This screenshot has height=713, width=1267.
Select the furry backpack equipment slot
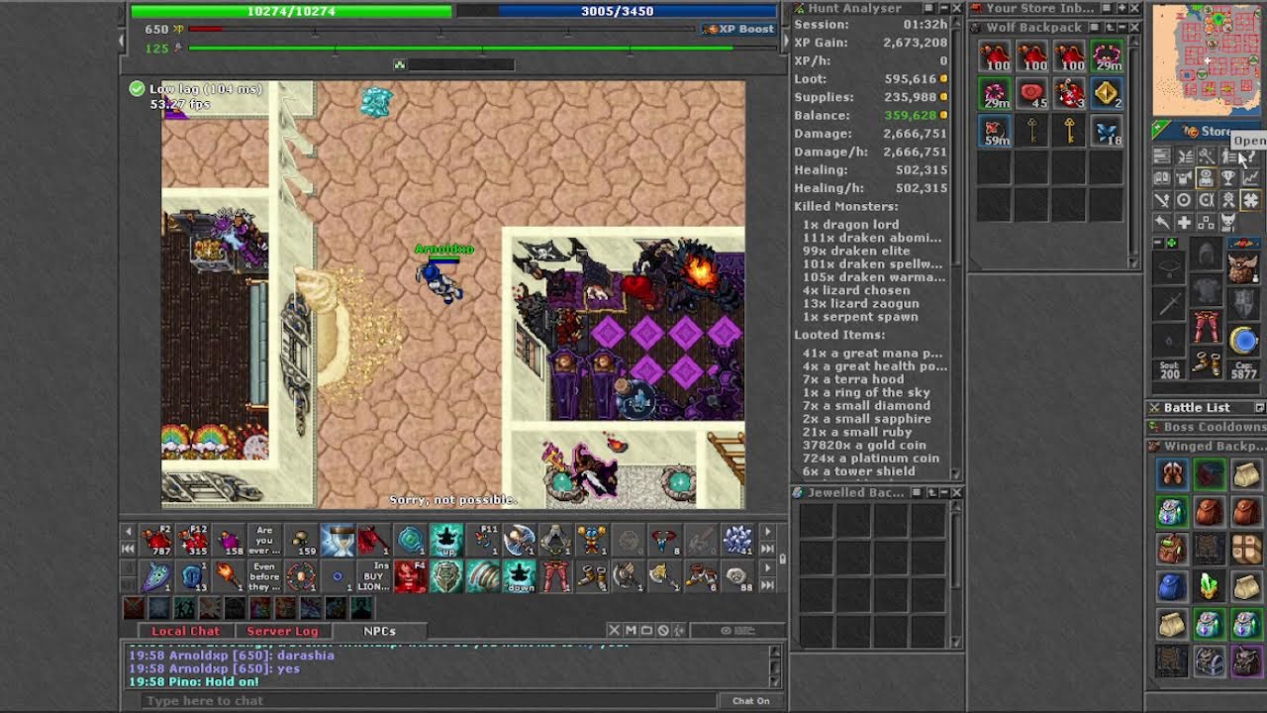(x=1243, y=267)
